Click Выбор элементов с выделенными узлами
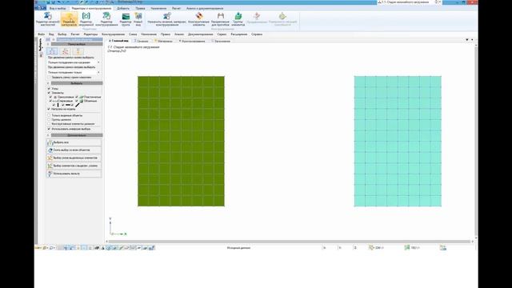This screenshot has width=512, height=288. [x=74, y=166]
